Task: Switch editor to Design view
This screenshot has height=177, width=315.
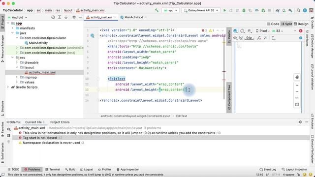Action: (x=301, y=24)
